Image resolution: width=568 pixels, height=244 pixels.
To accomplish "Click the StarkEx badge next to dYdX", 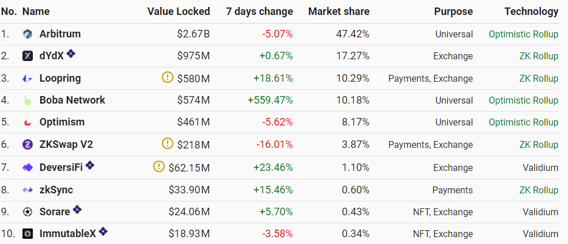I will pyautogui.click(x=71, y=54).
